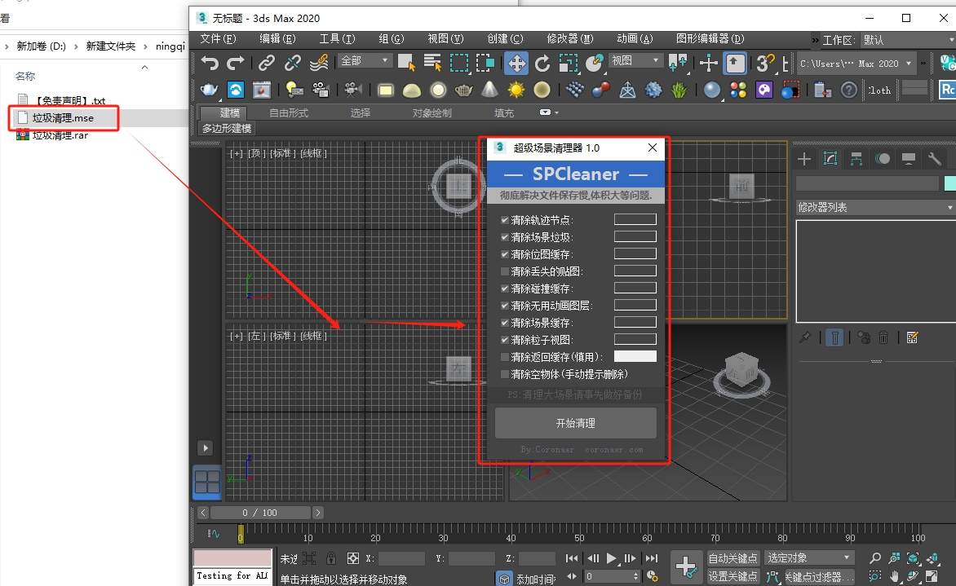The image size is (956, 586).
Task: Open the 编辑(E) menu
Action: tap(277, 39)
